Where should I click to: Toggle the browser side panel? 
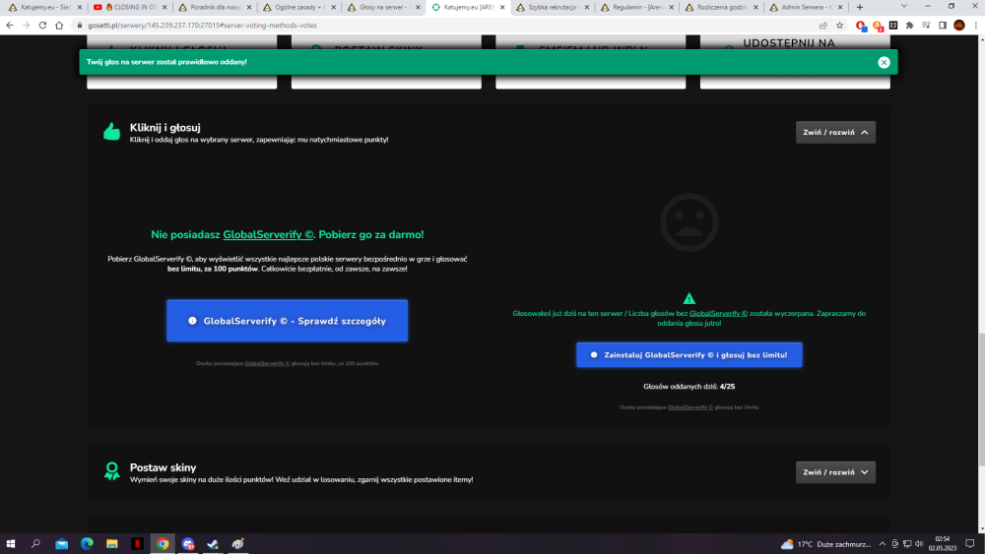pos(943,26)
